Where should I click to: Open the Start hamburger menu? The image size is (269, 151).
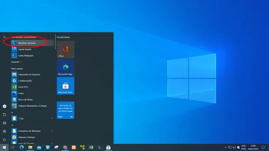(x=5, y=37)
